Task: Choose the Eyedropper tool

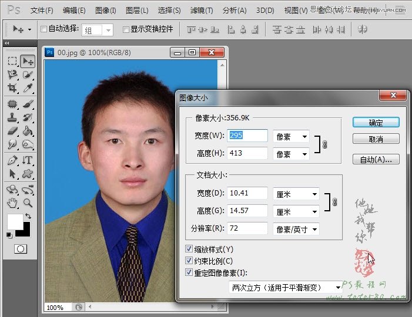Action: click(27, 88)
